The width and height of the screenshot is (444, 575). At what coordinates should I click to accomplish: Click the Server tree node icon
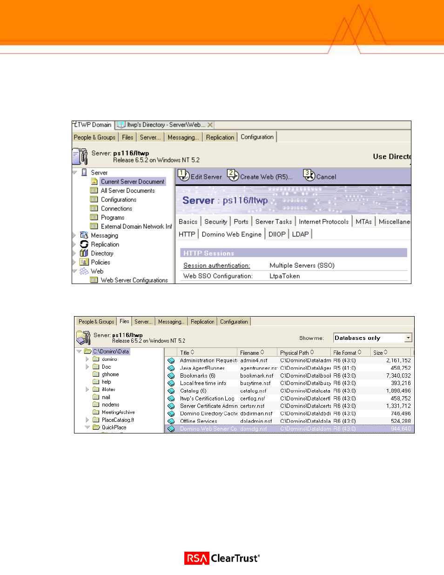84,172
